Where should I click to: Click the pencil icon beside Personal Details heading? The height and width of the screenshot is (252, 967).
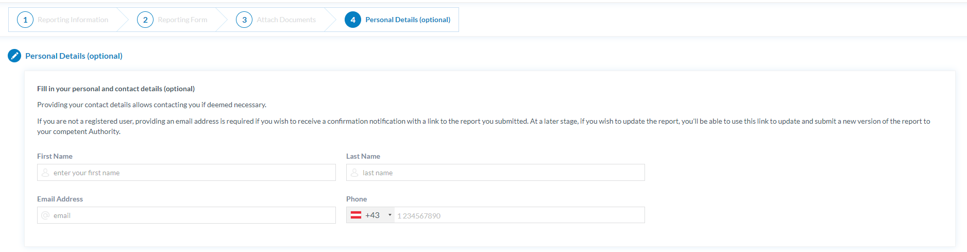pos(14,56)
